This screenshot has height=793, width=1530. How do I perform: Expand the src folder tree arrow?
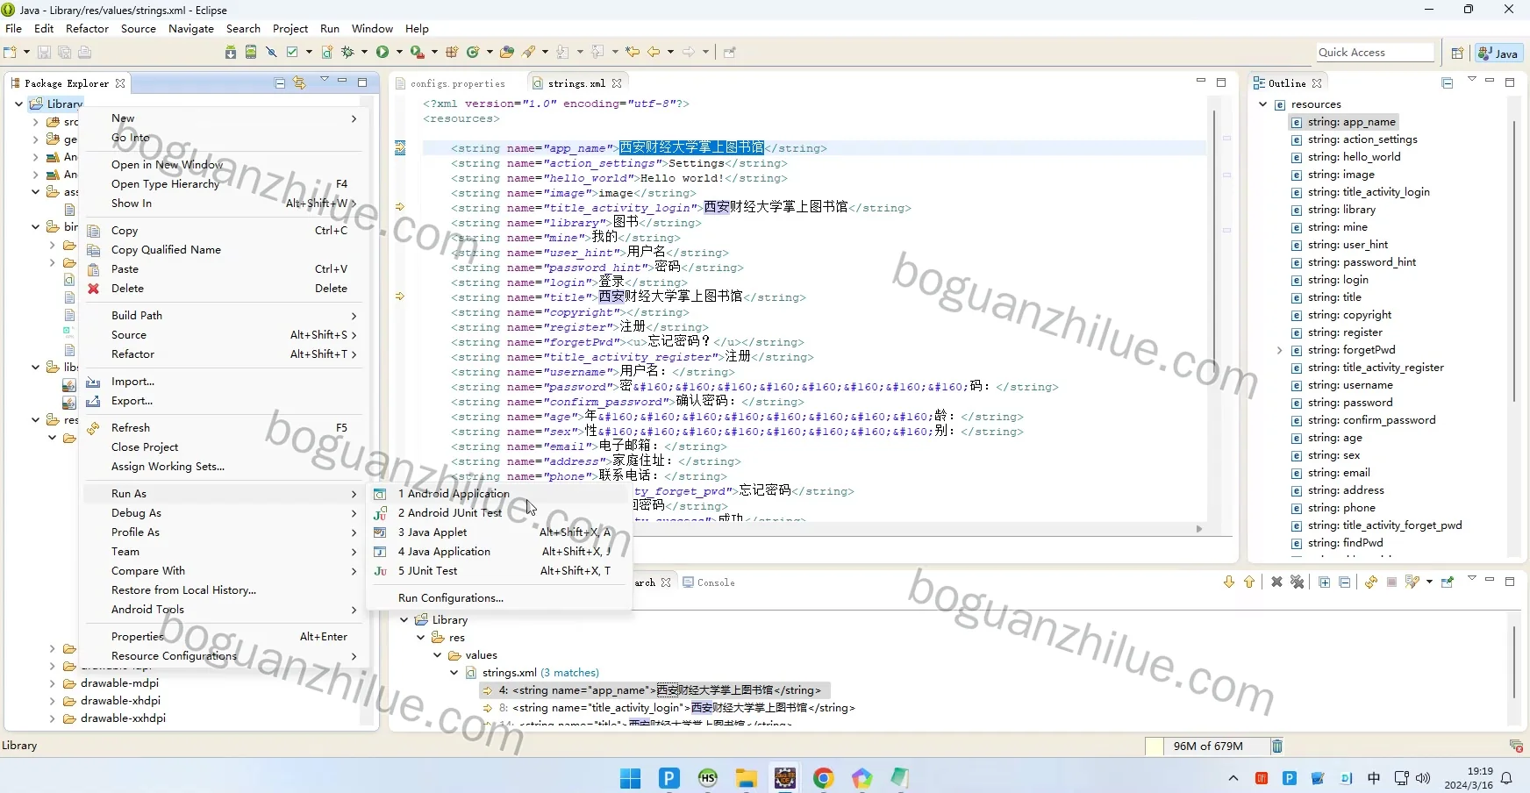(36, 122)
